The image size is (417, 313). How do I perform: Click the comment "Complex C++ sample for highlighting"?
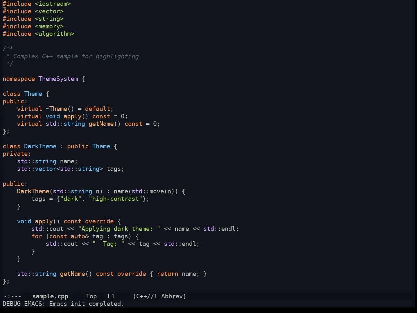click(x=76, y=56)
